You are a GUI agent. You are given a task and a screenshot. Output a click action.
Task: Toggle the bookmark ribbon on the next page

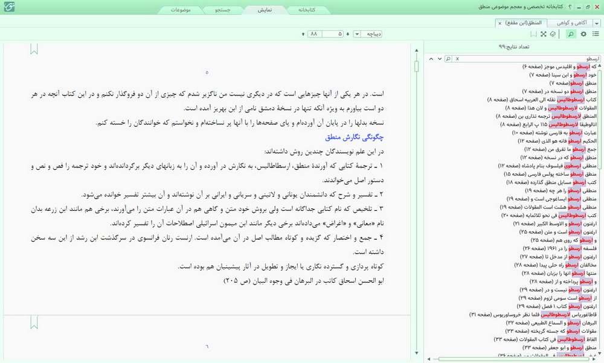point(34,322)
